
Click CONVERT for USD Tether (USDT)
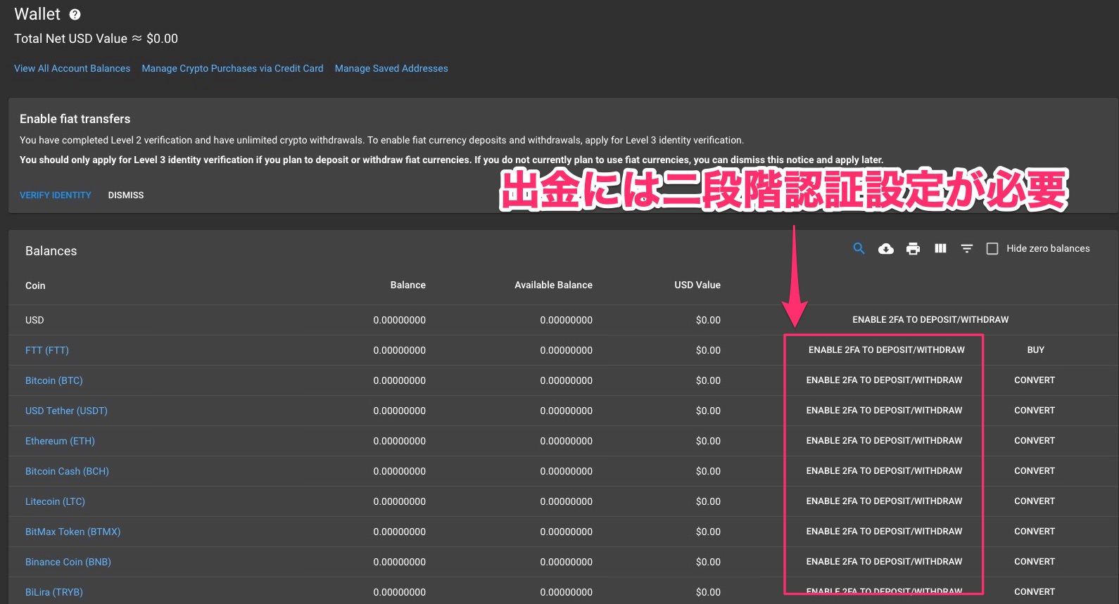(1035, 410)
